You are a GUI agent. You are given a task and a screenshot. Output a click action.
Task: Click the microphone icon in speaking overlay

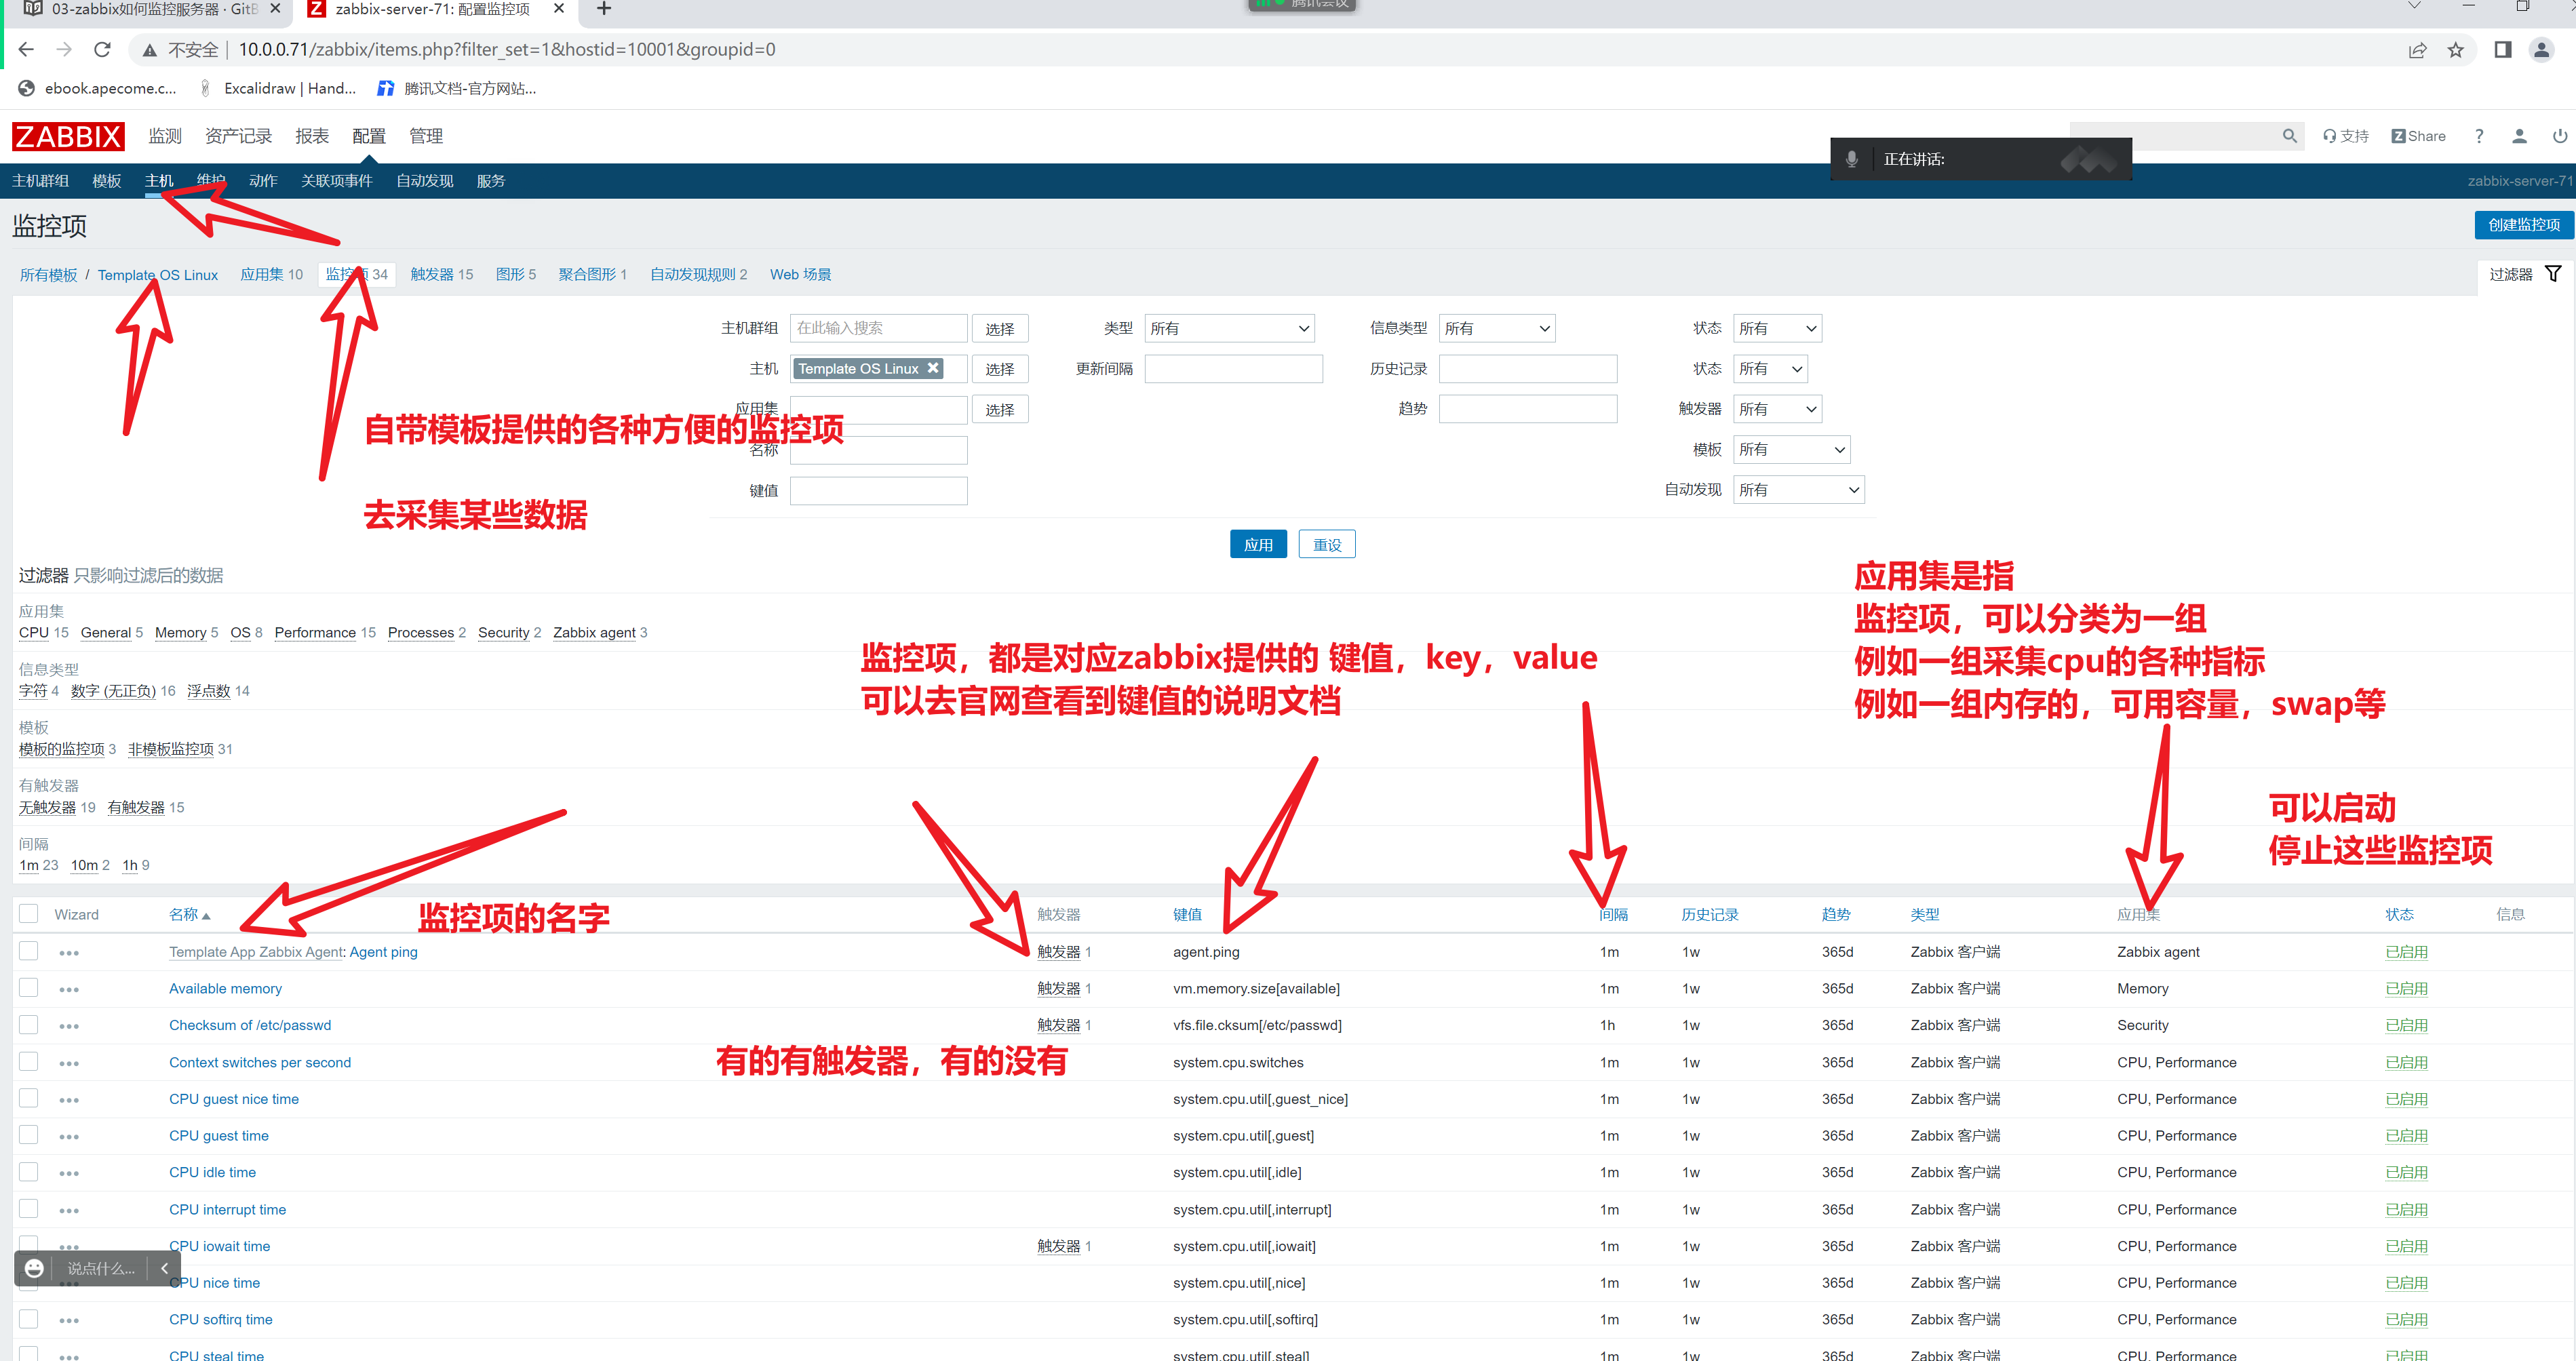pyautogui.click(x=1851, y=159)
